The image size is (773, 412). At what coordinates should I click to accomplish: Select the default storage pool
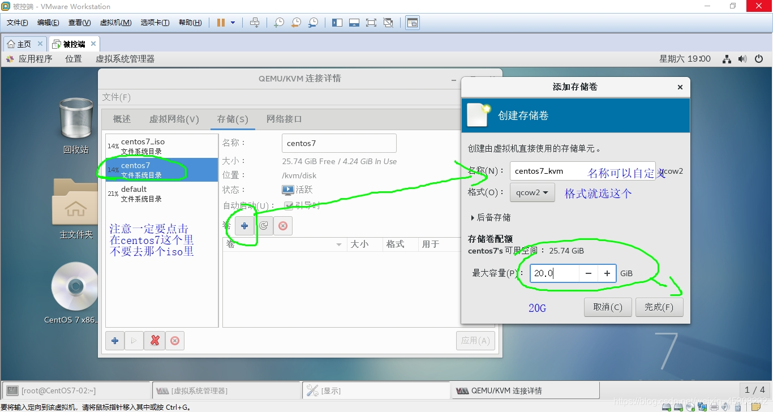[162, 194]
